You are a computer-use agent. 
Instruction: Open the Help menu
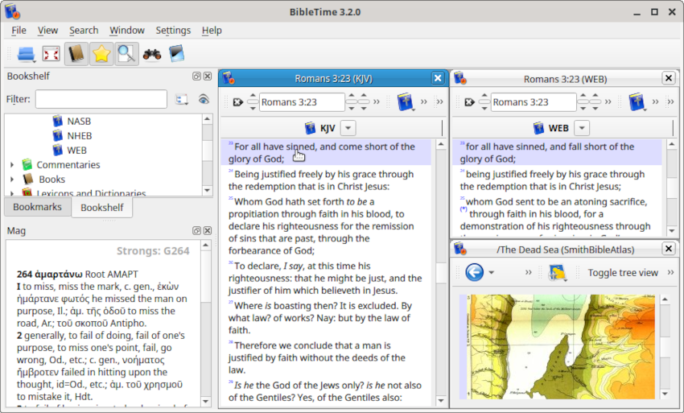click(x=212, y=30)
